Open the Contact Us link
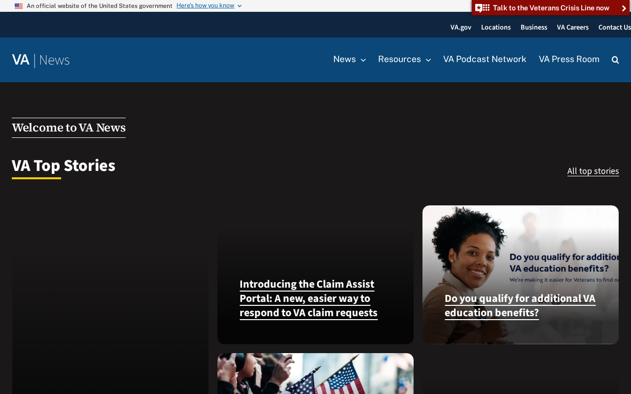Image resolution: width=631 pixels, height=394 pixels. [x=615, y=27]
